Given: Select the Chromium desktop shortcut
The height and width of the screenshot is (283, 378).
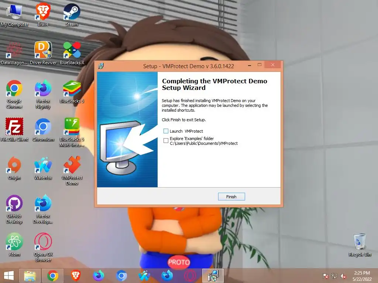Looking at the screenshot, I should tap(43, 129).
